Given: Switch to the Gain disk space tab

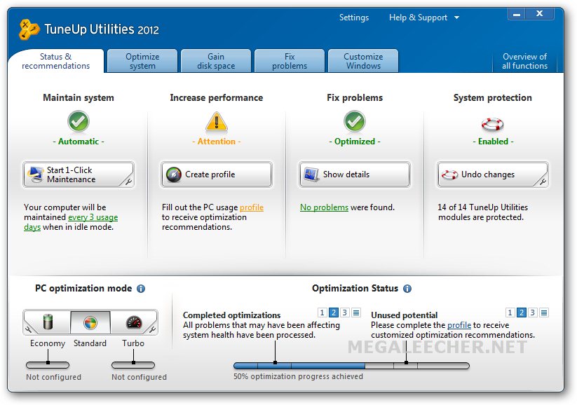Looking at the screenshot, I should 216,61.
